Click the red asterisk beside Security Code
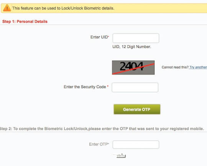 [108, 86]
